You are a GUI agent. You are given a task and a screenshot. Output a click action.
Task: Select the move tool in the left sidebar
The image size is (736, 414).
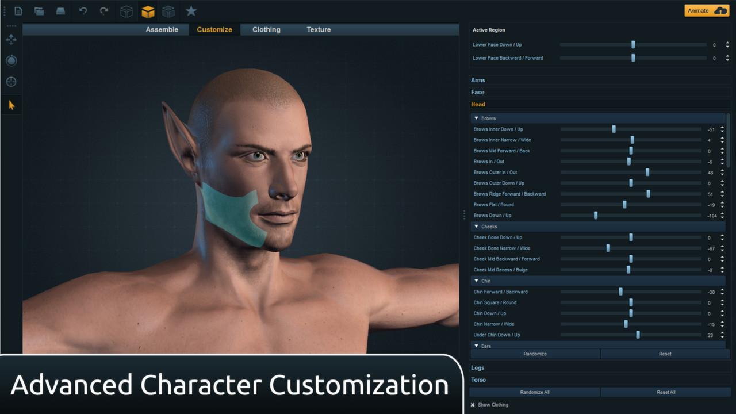tap(11, 39)
